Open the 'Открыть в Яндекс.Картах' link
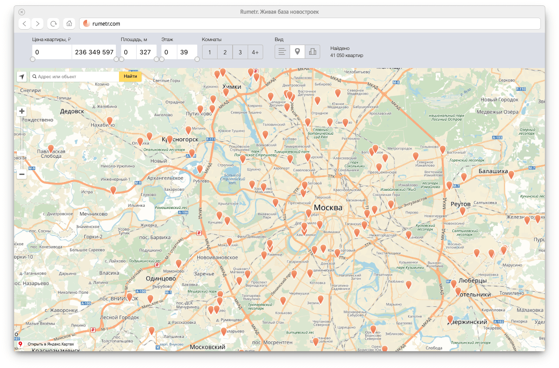Screen dimensions: 559x368 [50, 344]
